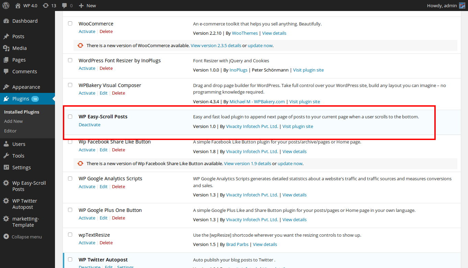
Task: Open the plugin Editor submenu item
Action: tap(10, 131)
